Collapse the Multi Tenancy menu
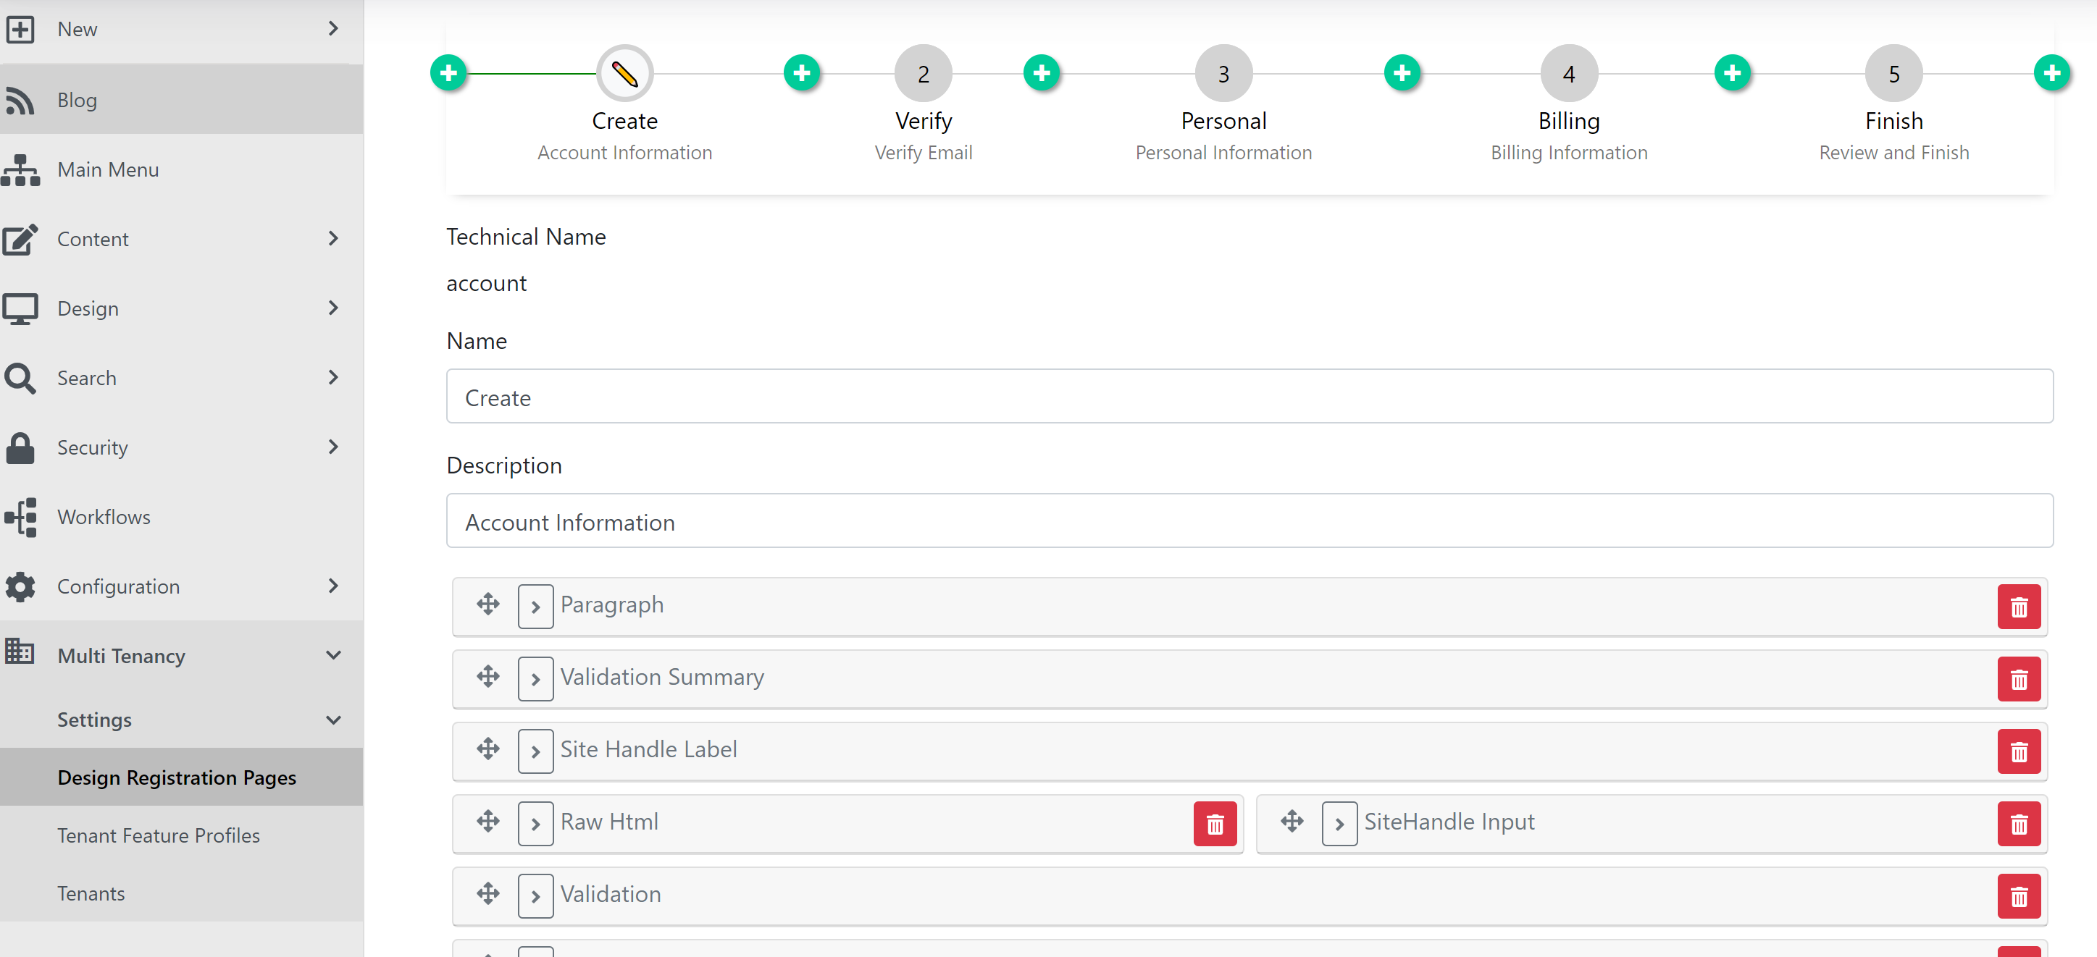 (x=333, y=655)
